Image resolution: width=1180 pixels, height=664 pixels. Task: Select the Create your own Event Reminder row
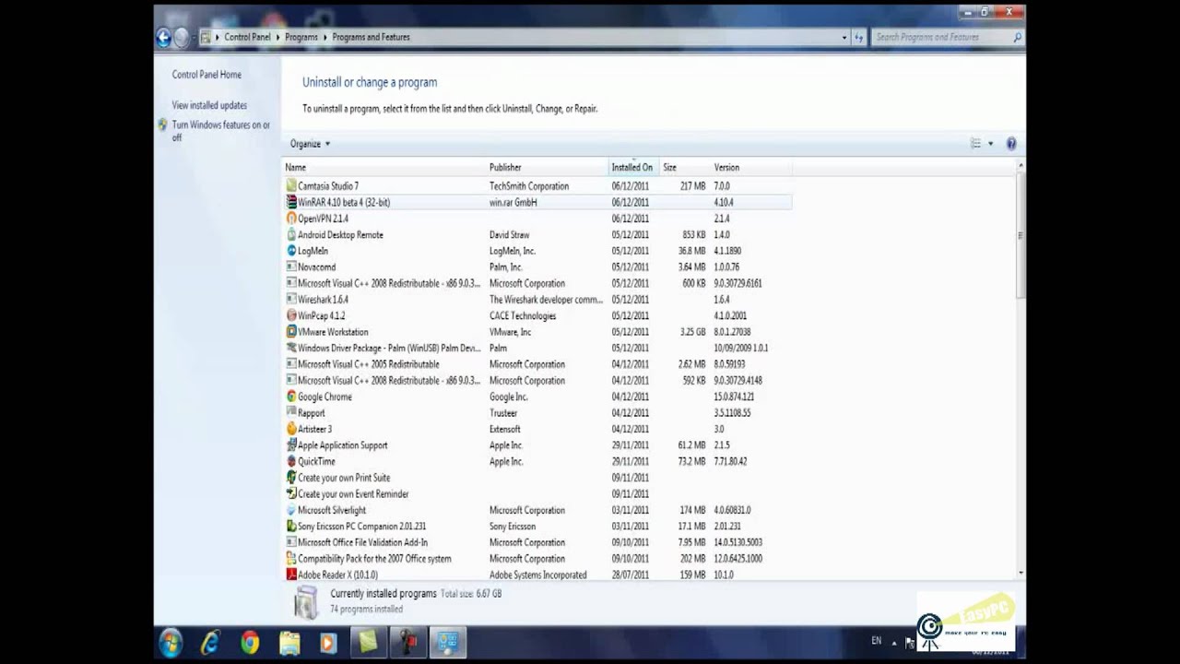[x=537, y=494]
